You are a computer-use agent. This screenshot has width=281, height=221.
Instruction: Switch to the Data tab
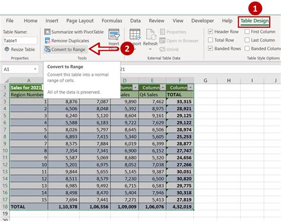135,21
